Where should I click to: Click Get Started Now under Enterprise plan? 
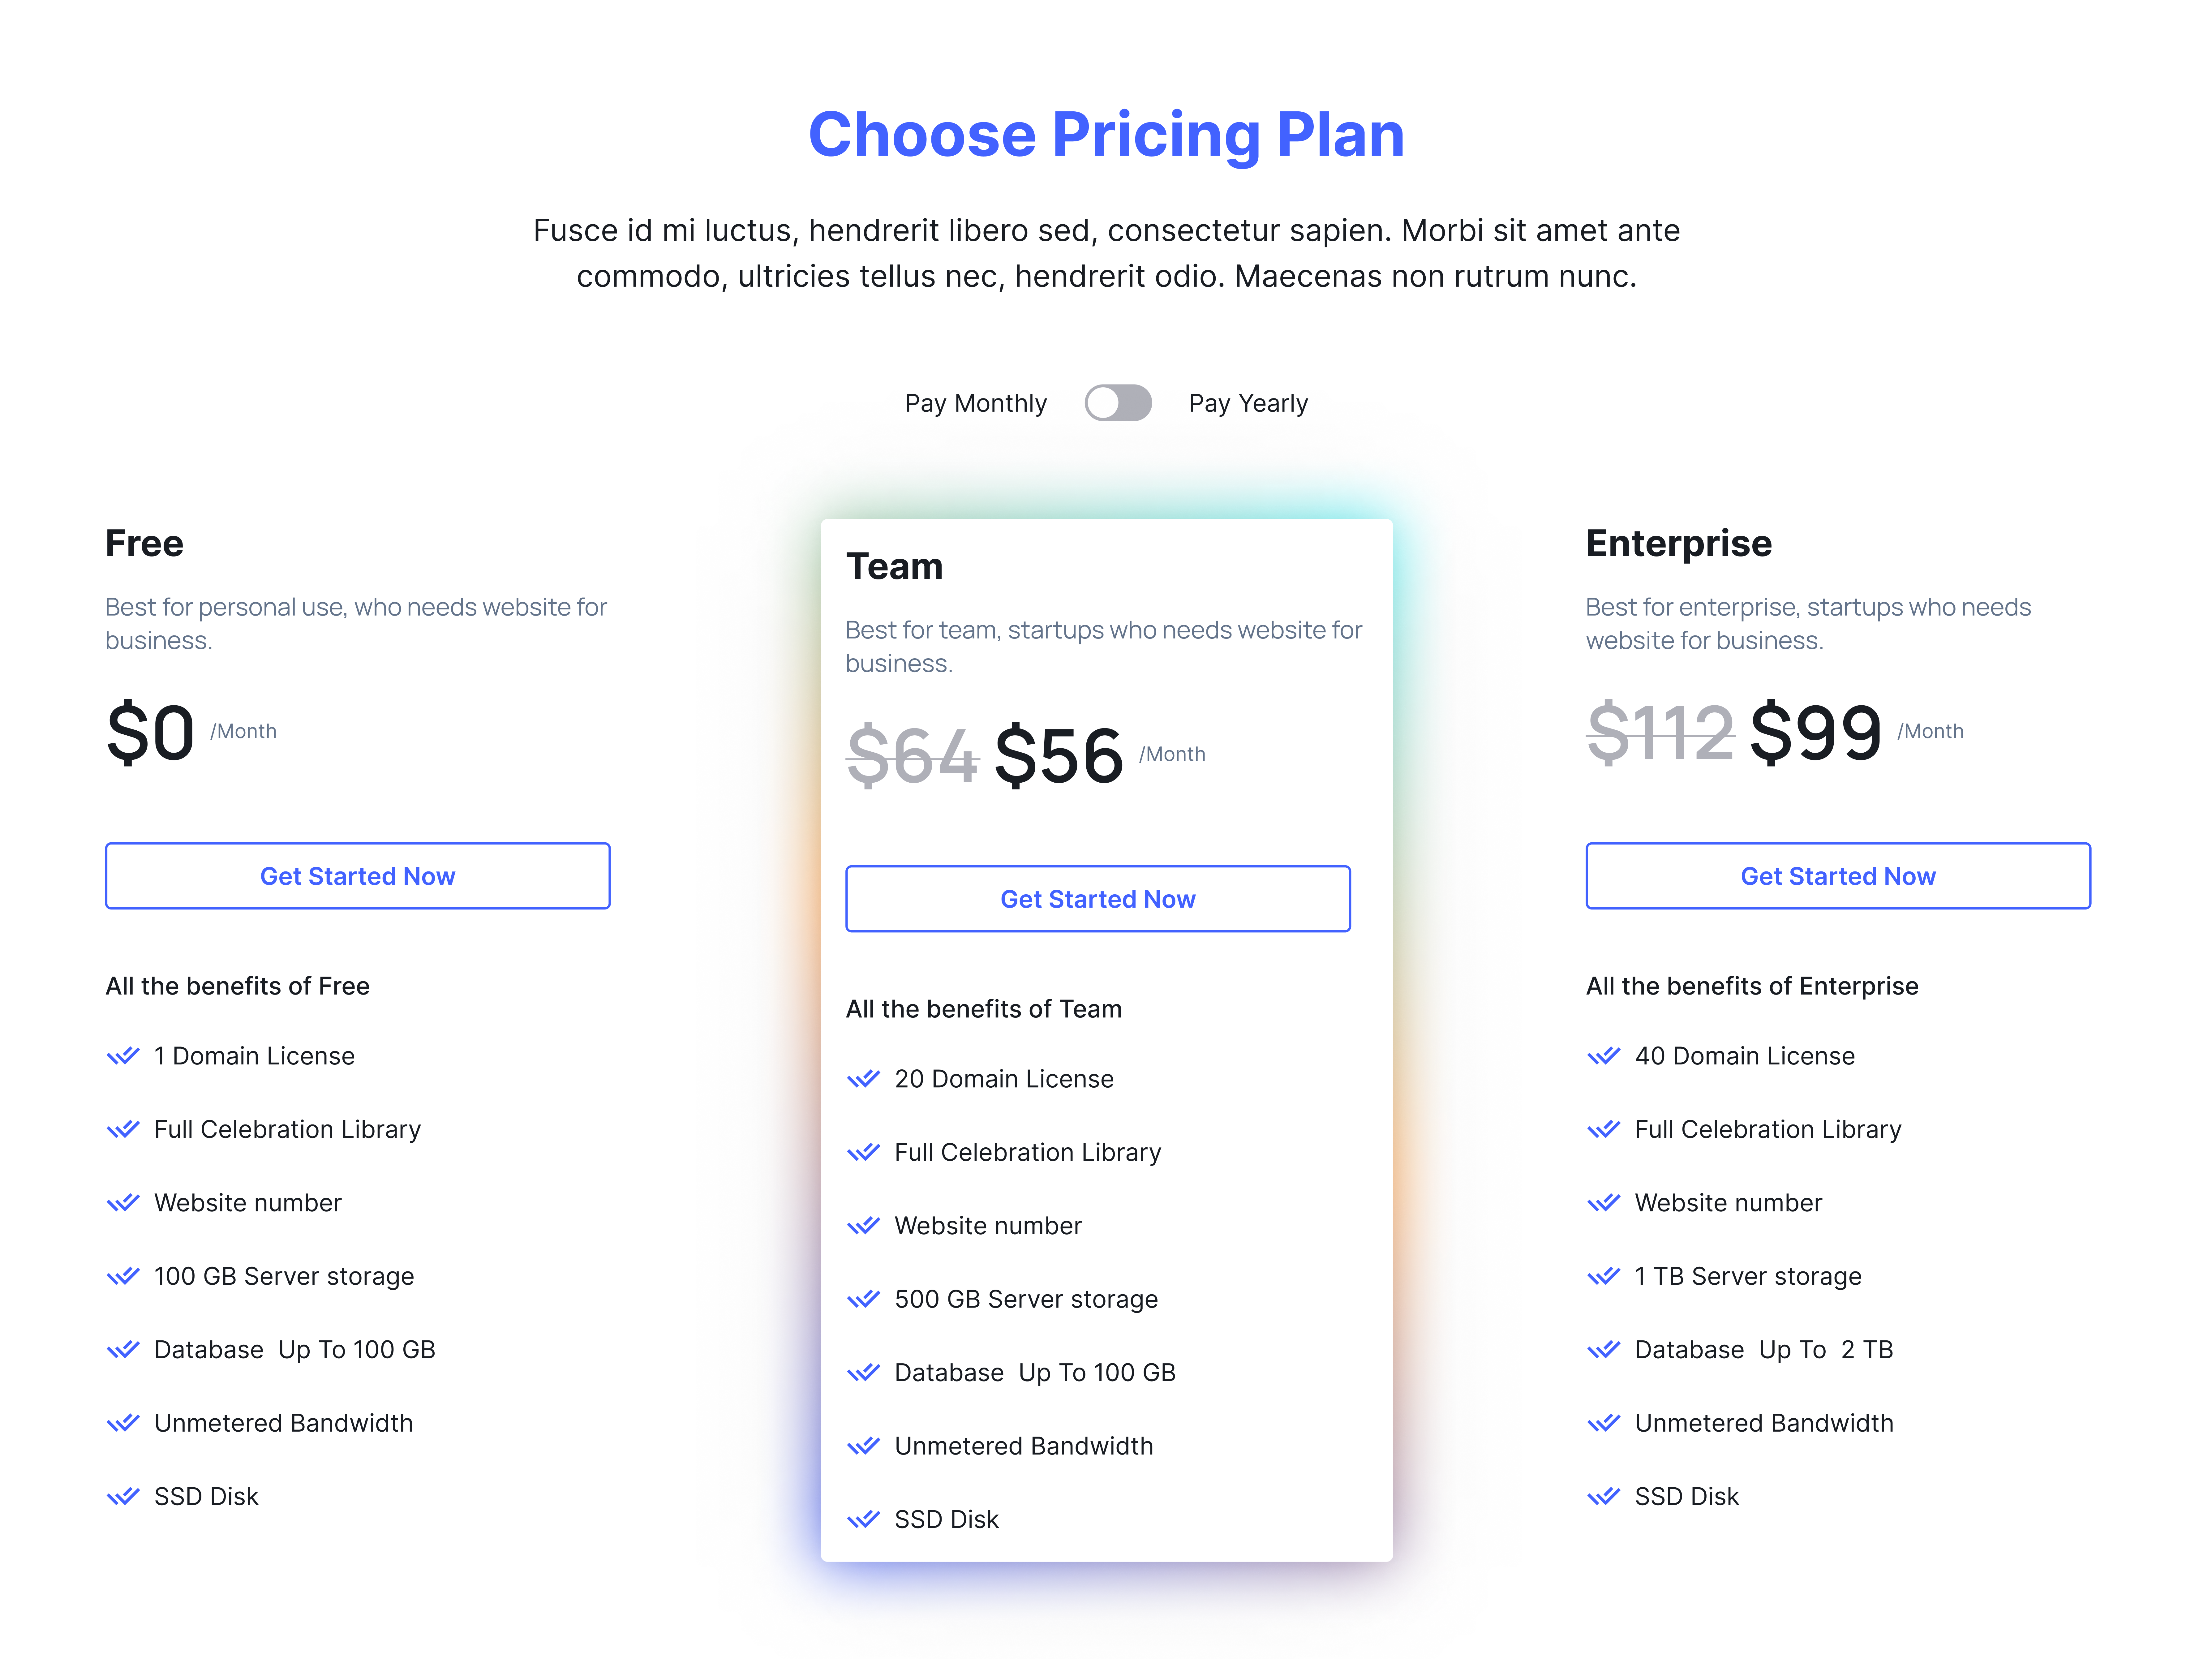coord(1837,876)
